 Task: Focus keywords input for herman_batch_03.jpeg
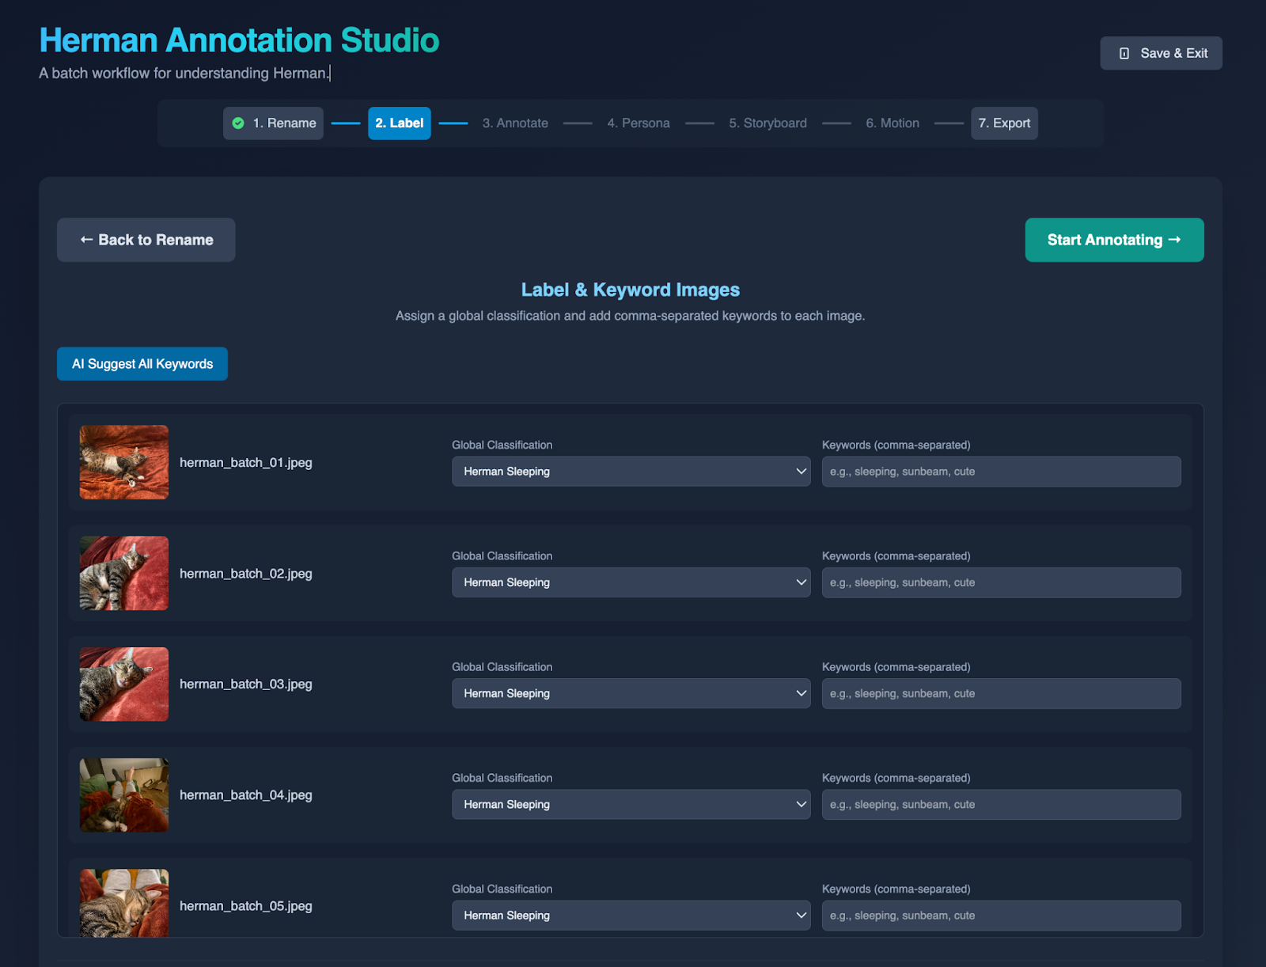tap(1001, 693)
